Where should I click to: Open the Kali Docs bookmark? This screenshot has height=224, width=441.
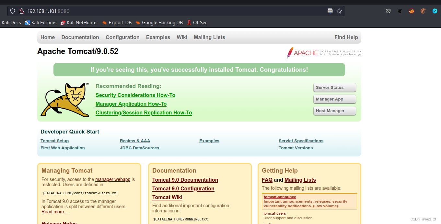tap(11, 23)
